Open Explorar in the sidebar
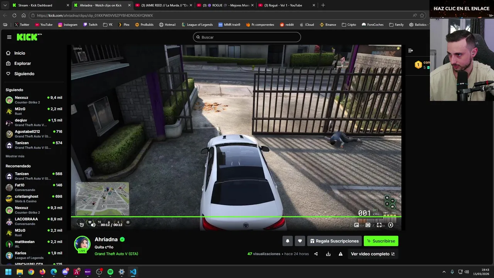Viewport: 494px width, 278px height. point(22,63)
